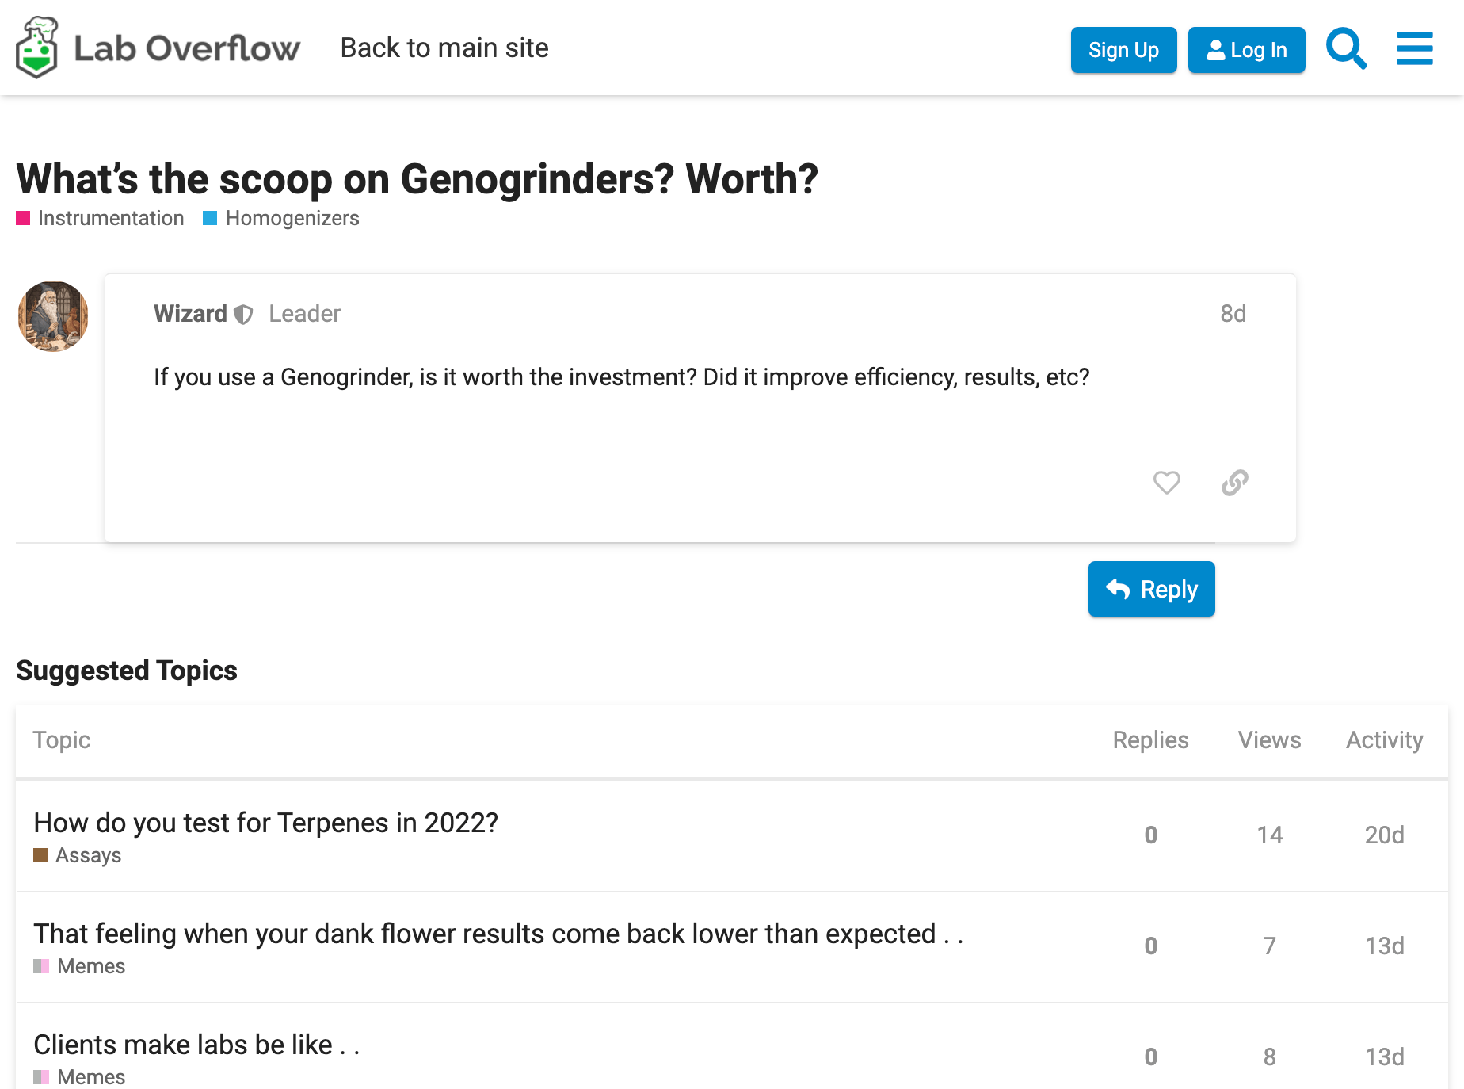
Task: Open the Homogenizers category tag
Action: coord(281,218)
